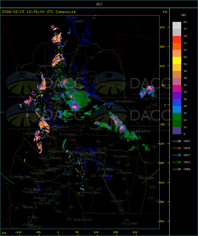Pick the light blue 30–35 dBZ swatch
Image resolution: width=198 pixels, height=236 pixels.
click(x=177, y=109)
